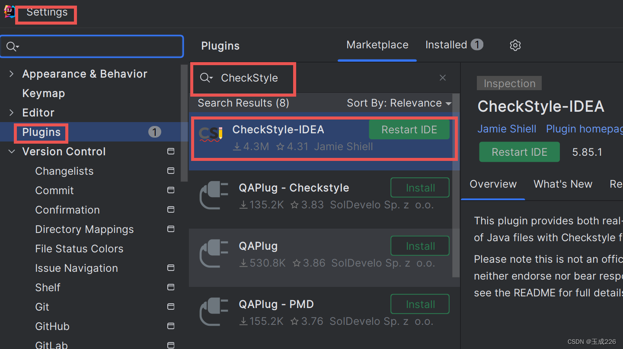Click project-level icon beside Confirmation
The width and height of the screenshot is (623, 349).
tap(171, 210)
